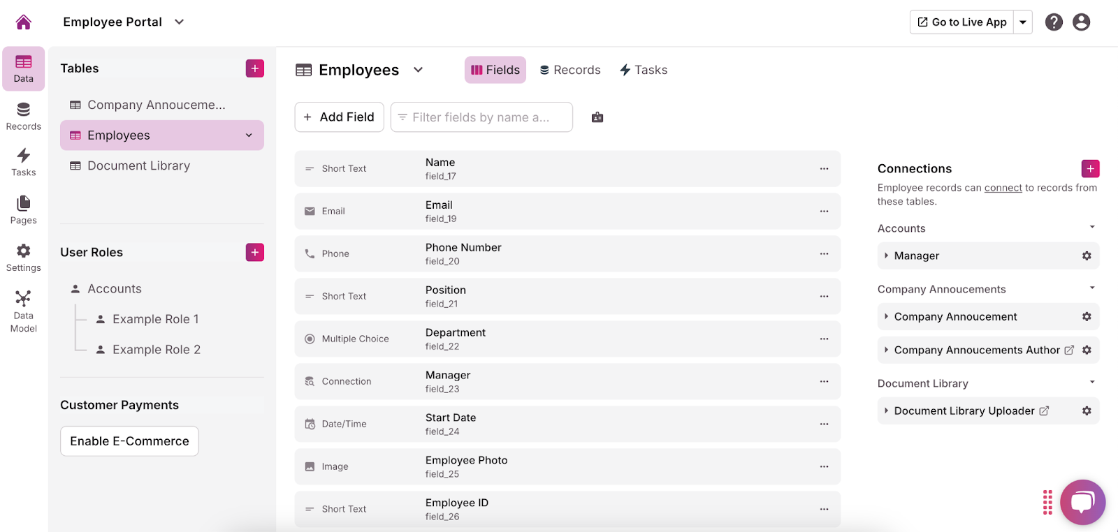Open the user account profile icon
The height and width of the screenshot is (532, 1118).
1081,22
